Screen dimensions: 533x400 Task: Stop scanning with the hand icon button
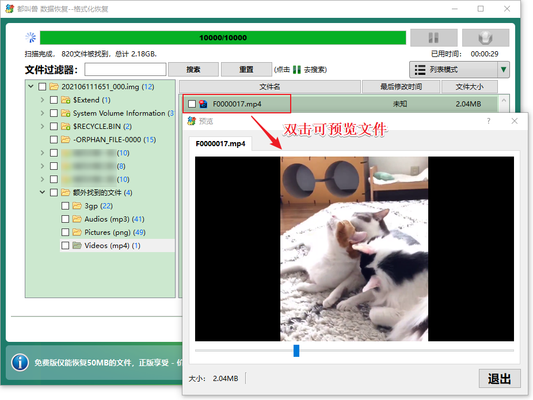(485, 38)
